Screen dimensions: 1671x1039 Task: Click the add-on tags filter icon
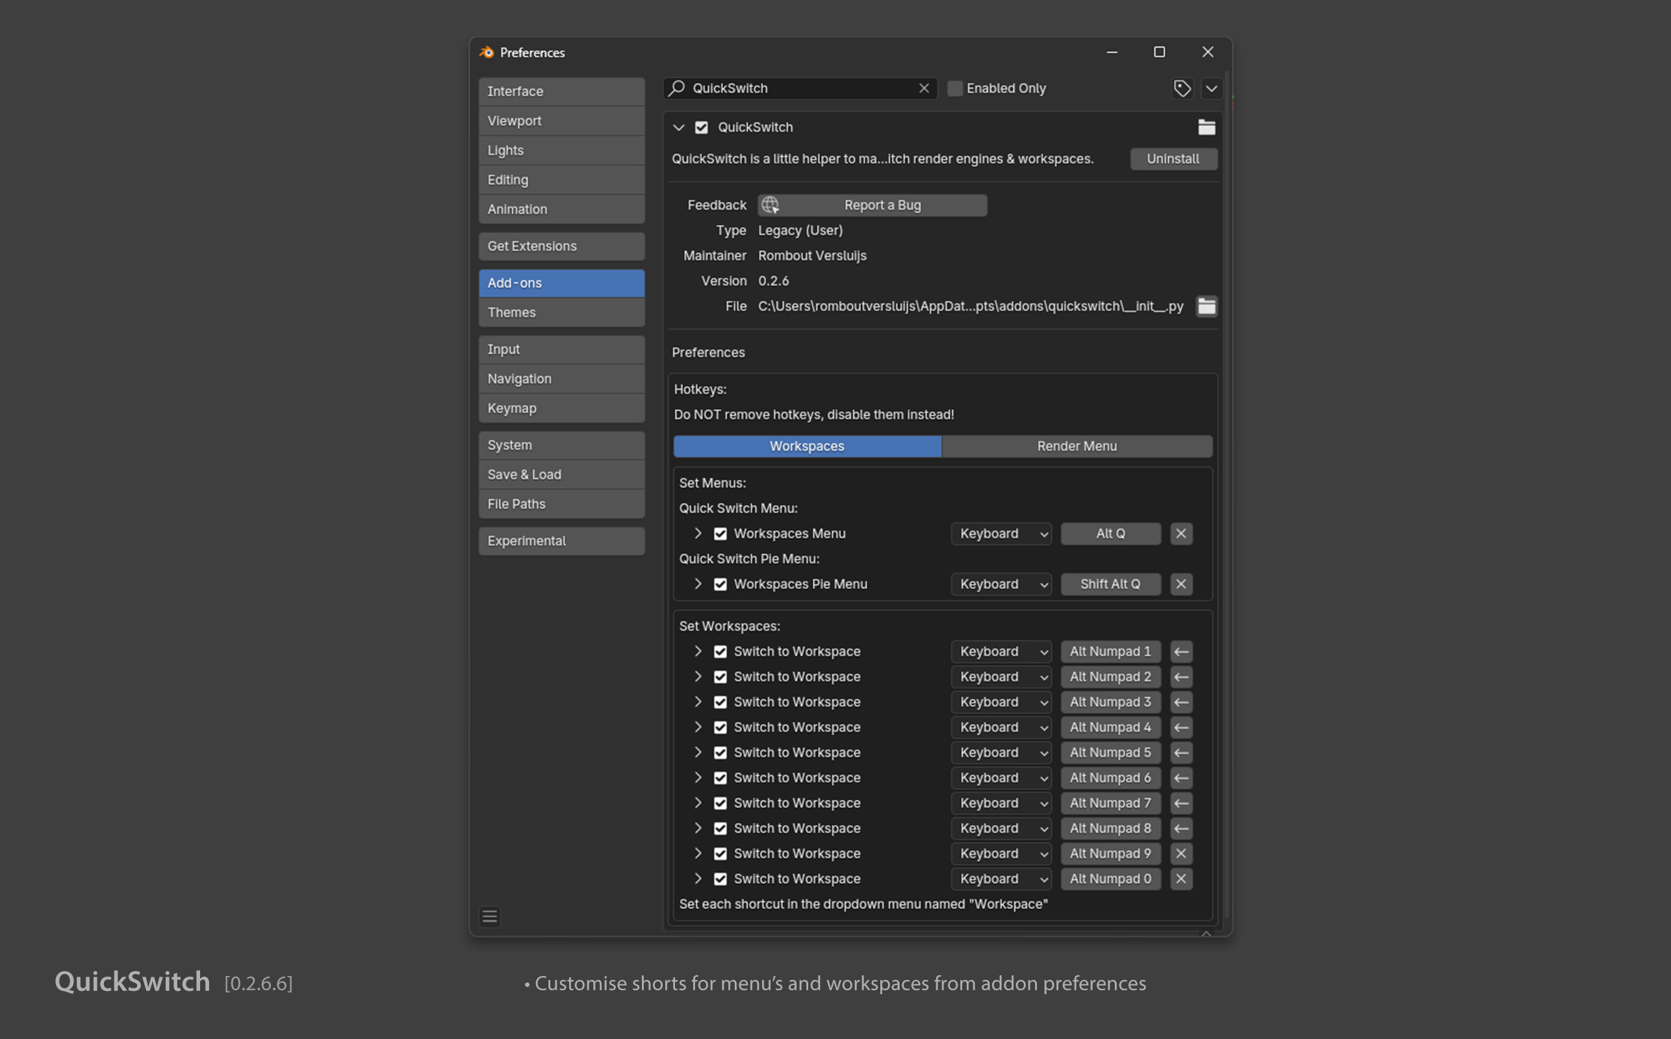pyautogui.click(x=1182, y=89)
